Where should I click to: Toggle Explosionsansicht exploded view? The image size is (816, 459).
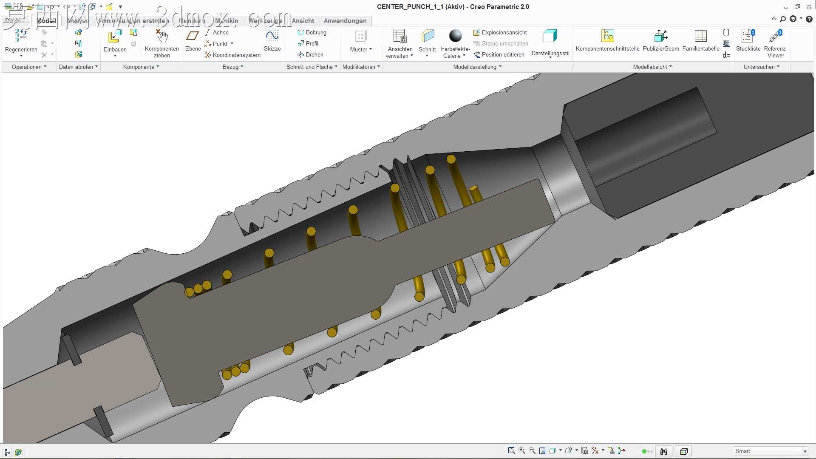(x=500, y=32)
